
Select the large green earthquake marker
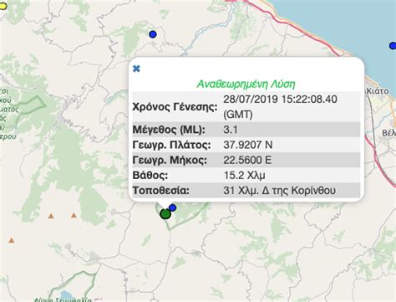[165, 214]
